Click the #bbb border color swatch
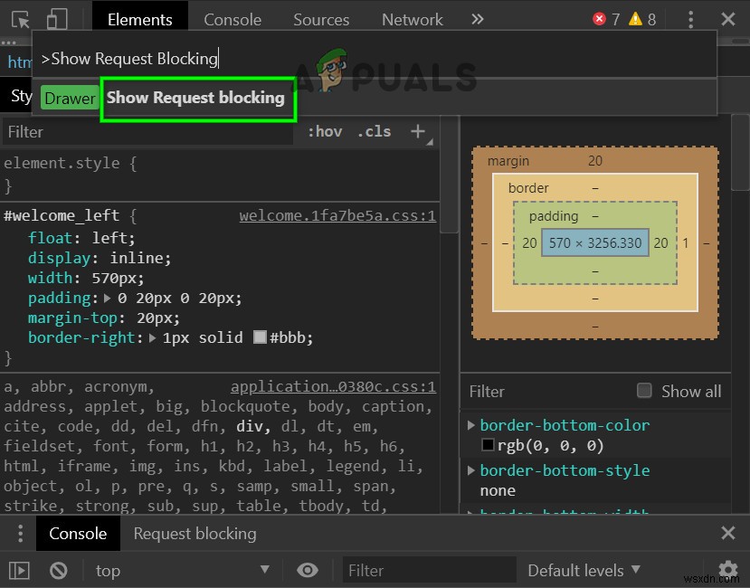Viewport: 750px width, 588px height. [x=261, y=337]
